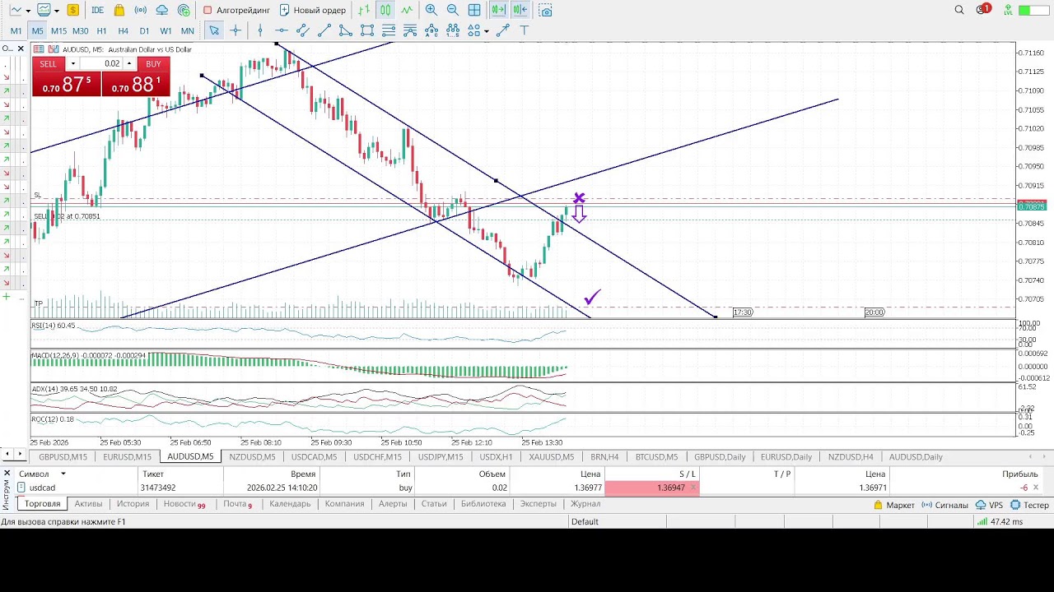
Task: Switch timeframe to H1
Action: [x=101, y=31]
